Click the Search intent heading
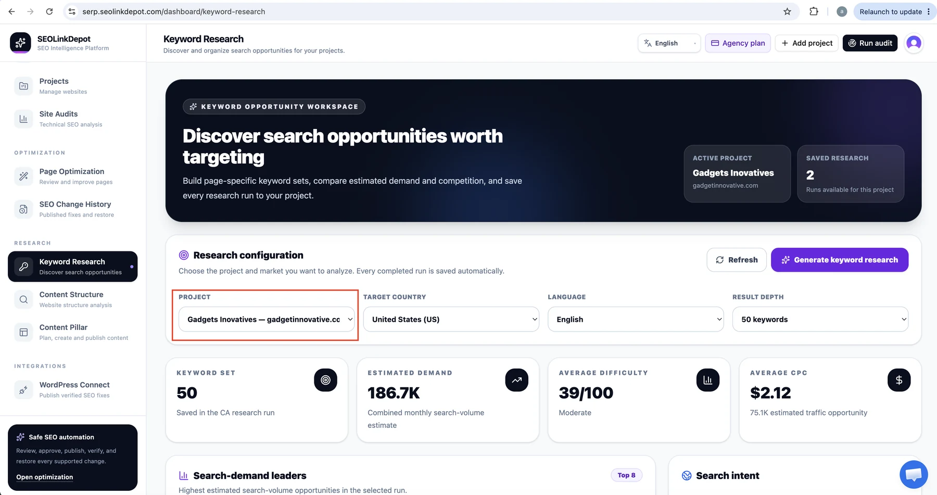Screen dimensions: 937x495 point(727,475)
